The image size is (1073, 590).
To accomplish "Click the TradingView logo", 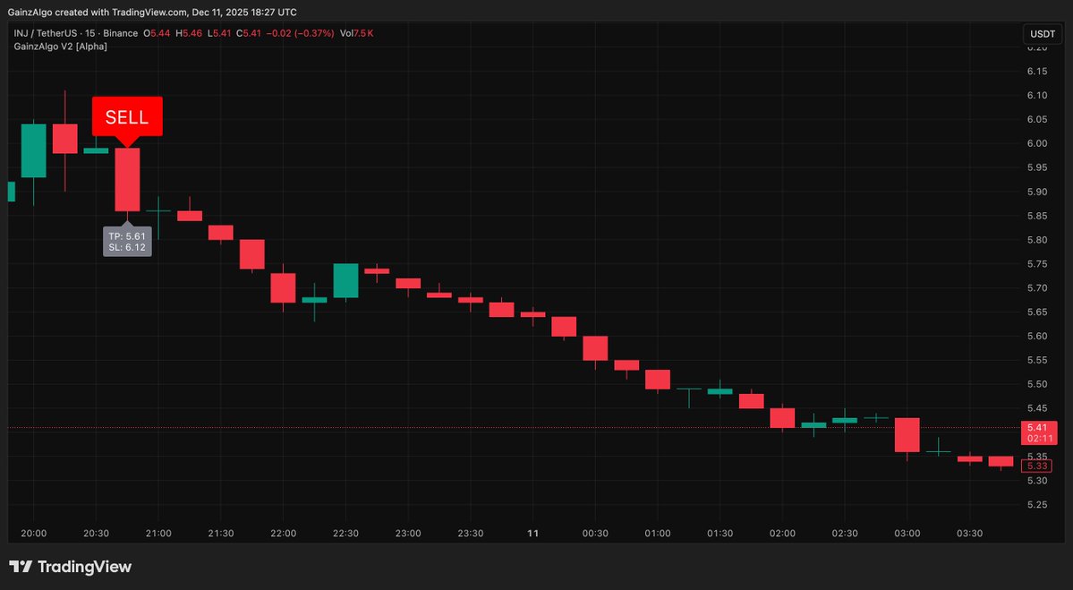I will pos(69,567).
